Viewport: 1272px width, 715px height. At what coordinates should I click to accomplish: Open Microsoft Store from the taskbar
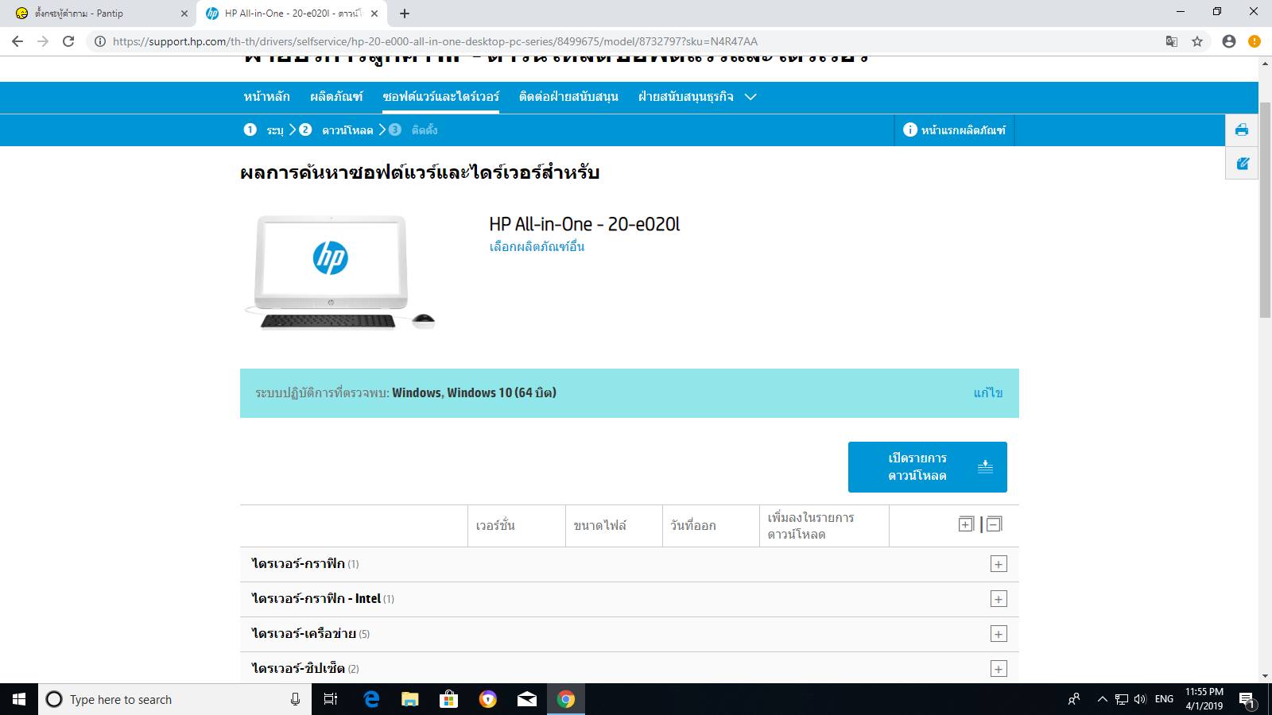448,699
